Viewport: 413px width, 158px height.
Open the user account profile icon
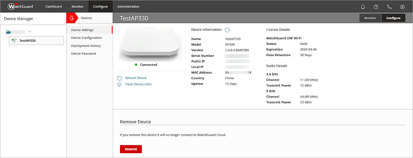tap(402, 7)
